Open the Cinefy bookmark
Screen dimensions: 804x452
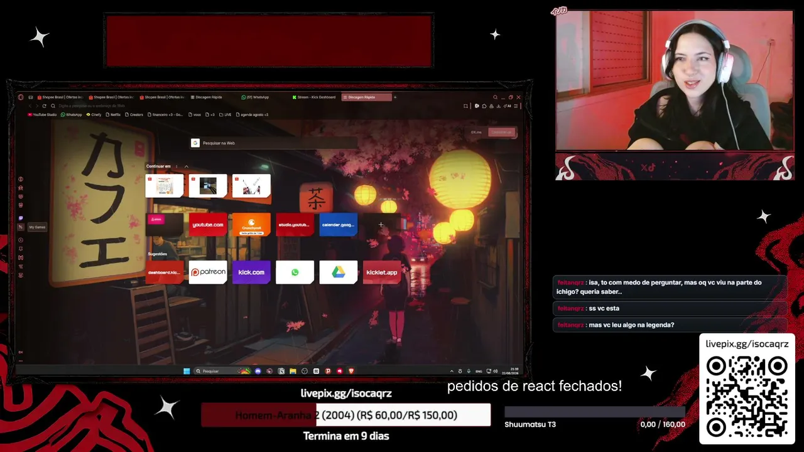[x=94, y=115]
